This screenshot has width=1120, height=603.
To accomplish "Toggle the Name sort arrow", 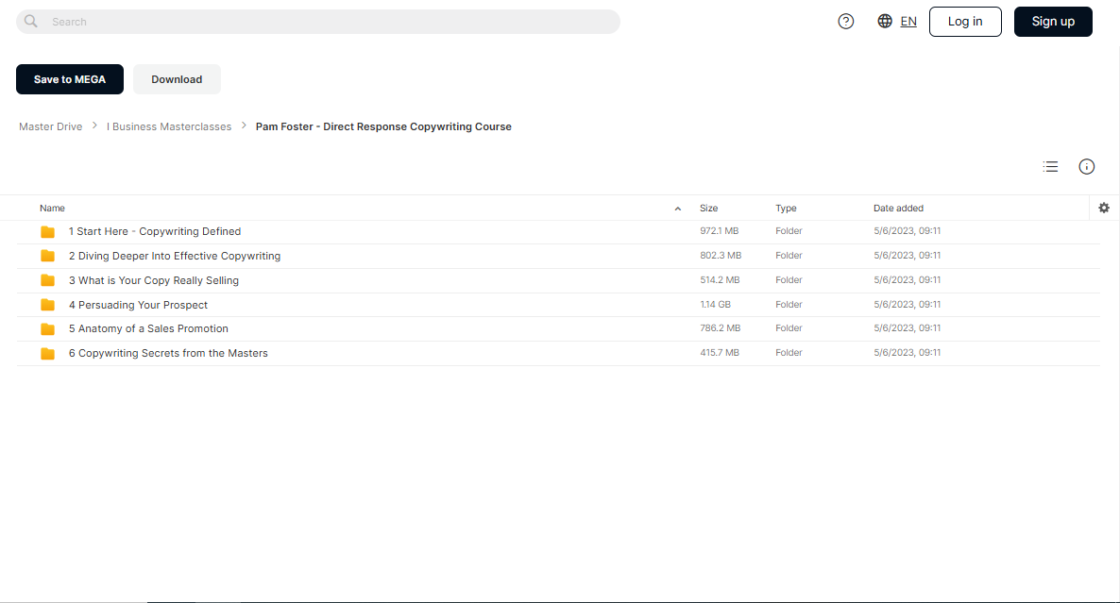I will tap(678, 209).
